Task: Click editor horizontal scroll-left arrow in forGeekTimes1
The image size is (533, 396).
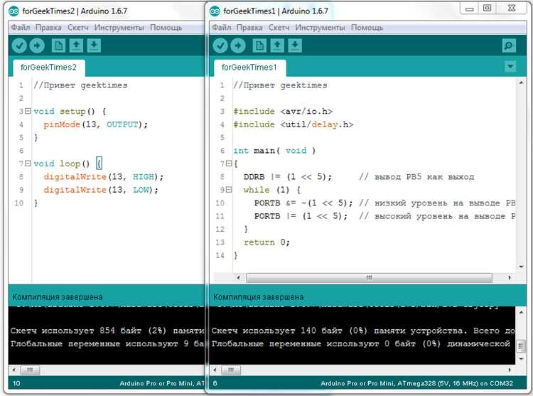Action: (x=238, y=278)
